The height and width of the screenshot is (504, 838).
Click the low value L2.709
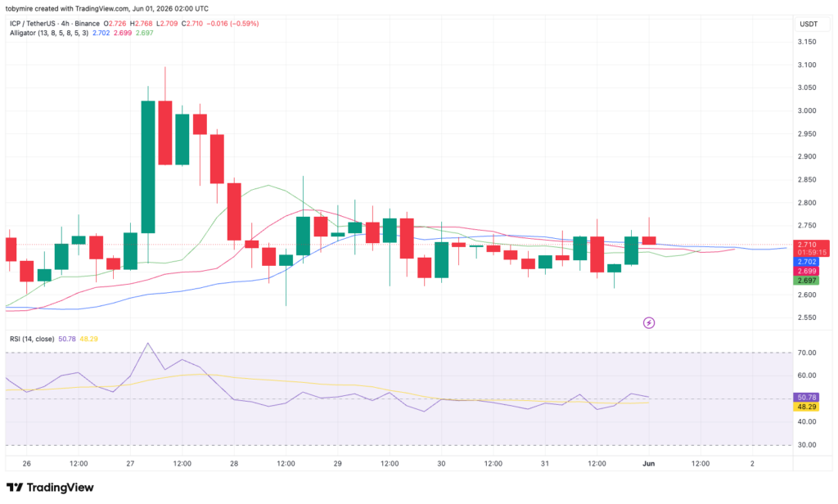click(167, 24)
